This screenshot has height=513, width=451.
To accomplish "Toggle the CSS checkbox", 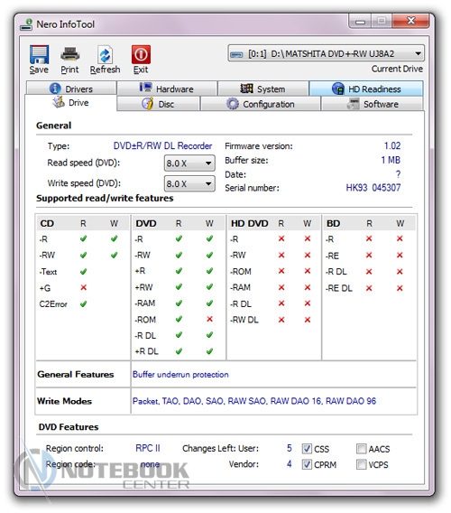I will [307, 449].
